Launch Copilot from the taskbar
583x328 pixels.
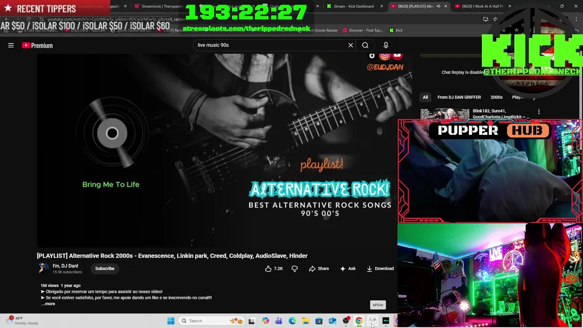pos(266,321)
